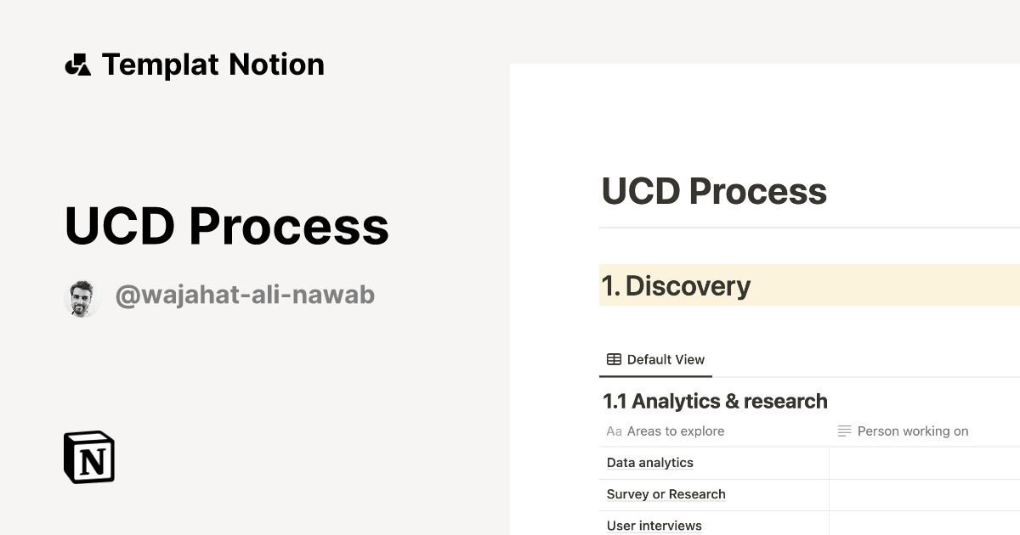
Task: Click the Templat Notion shapes logo icon
Action: [x=80, y=64]
